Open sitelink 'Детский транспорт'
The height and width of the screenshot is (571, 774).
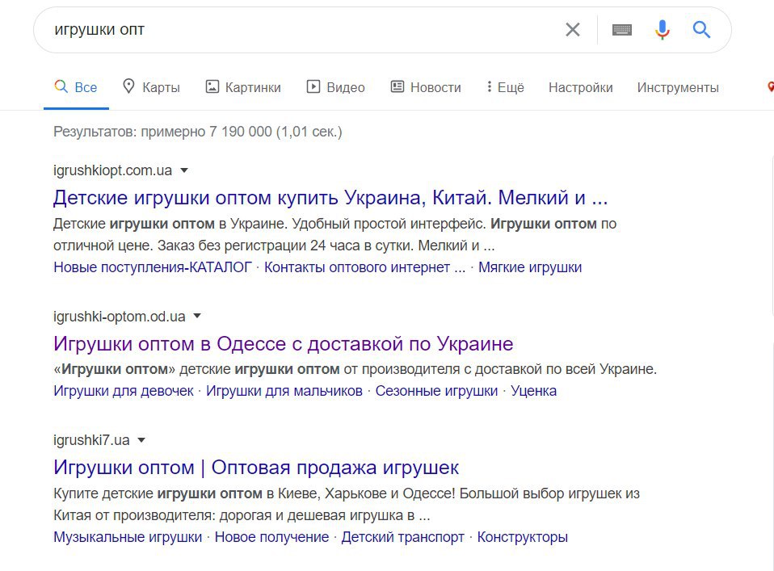403,537
